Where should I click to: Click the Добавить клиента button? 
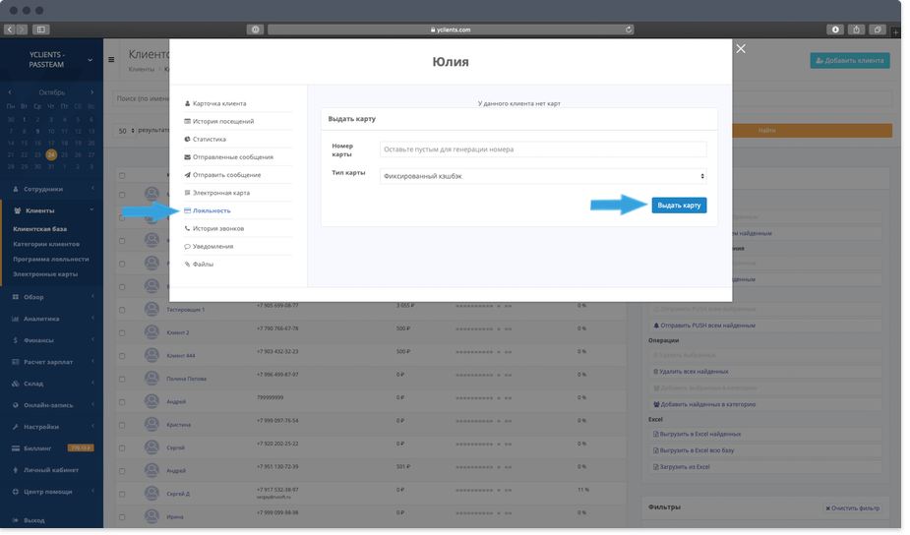[850, 61]
